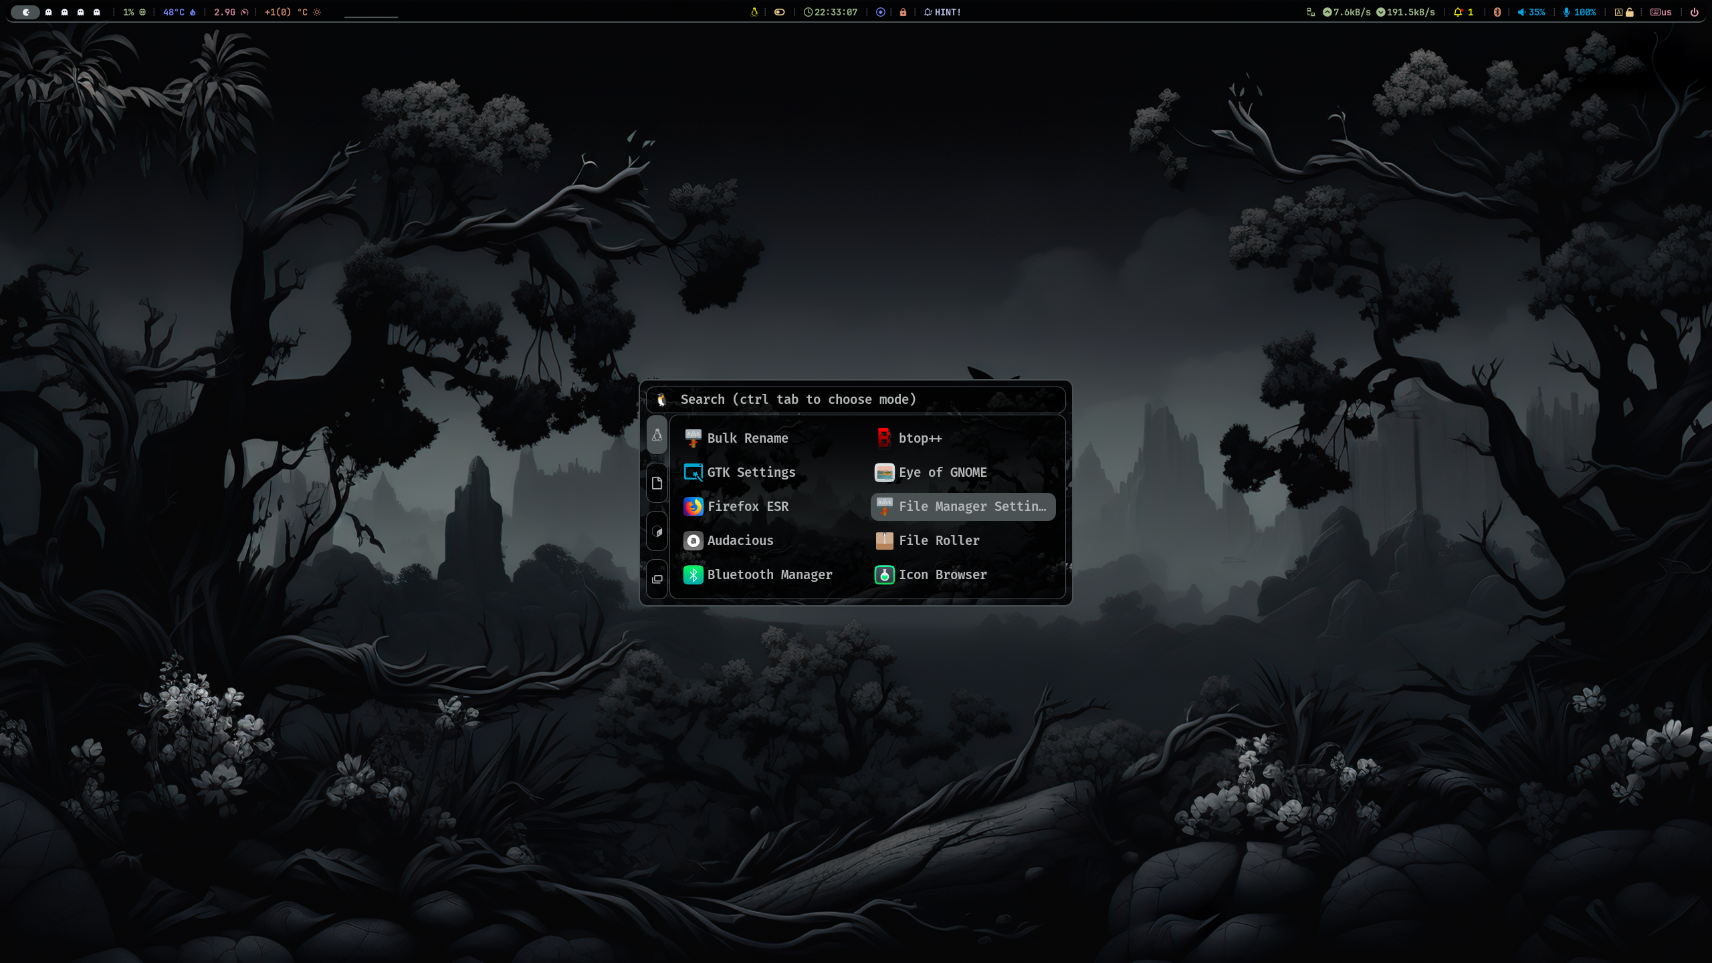Launch Eye of GNOME image viewer
Screen dimensions: 1712x963
coord(942,472)
